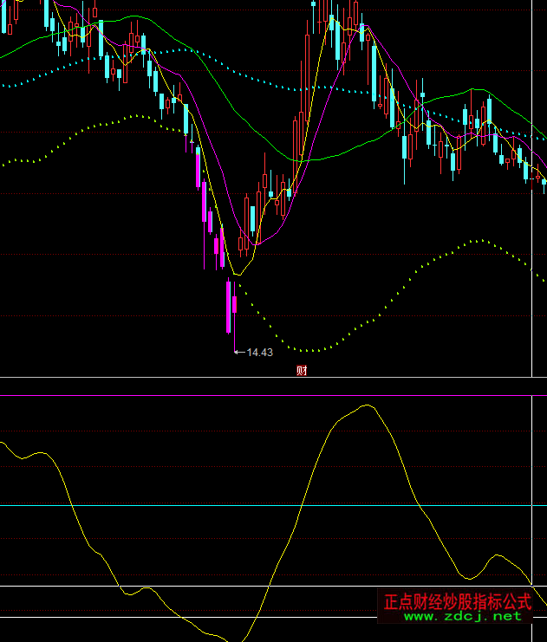Click the arrow beside the 14.43 label
The width and height of the screenshot is (547, 642).
pos(240,353)
